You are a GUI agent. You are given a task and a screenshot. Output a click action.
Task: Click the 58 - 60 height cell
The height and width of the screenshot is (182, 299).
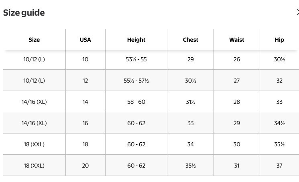136,102
